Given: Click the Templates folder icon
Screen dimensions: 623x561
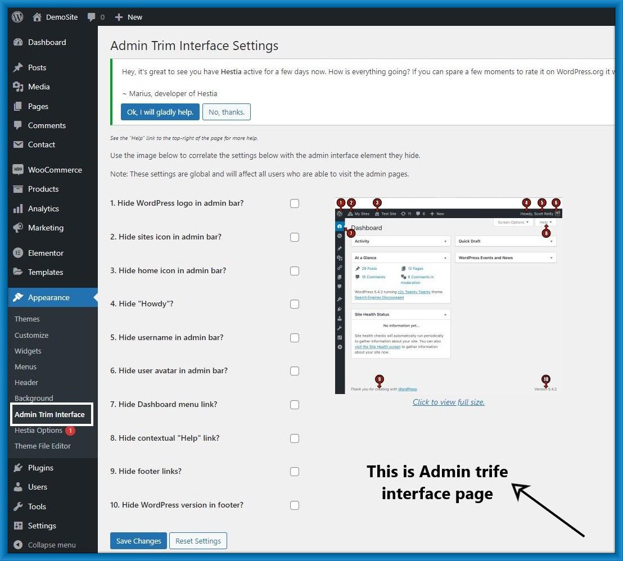Looking at the screenshot, I should click(18, 272).
